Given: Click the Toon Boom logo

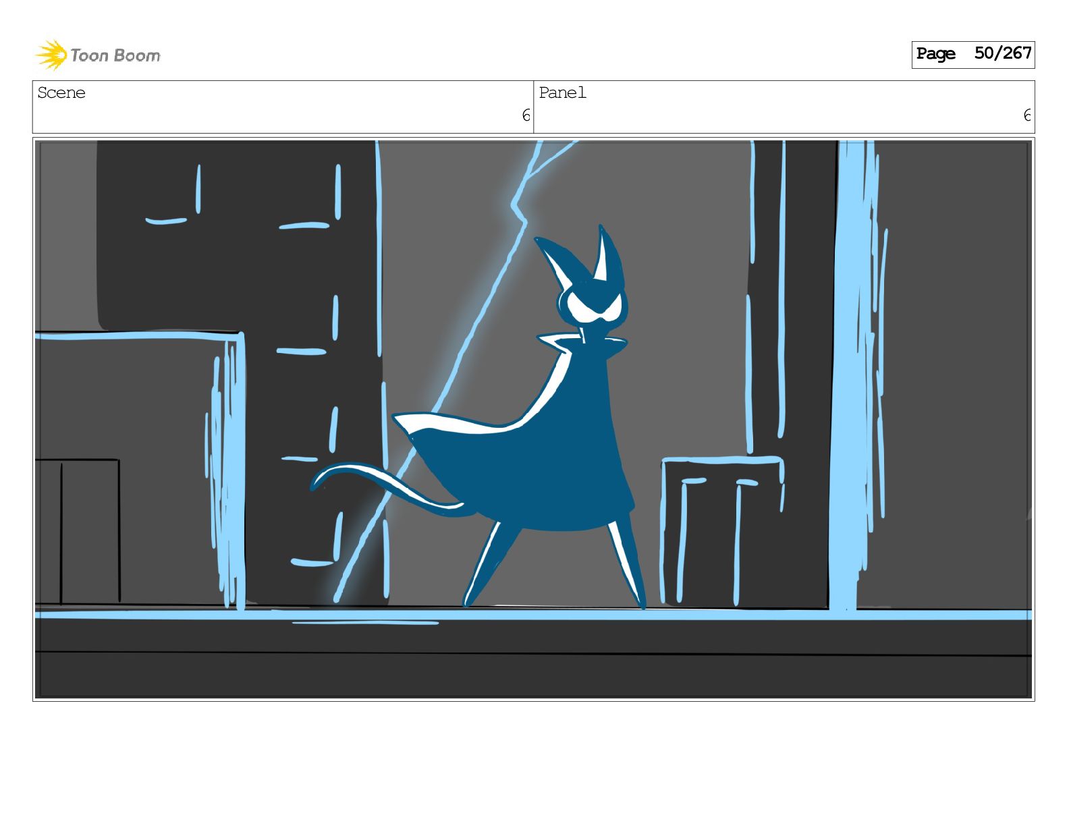Looking at the screenshot, I should (x=98, y=55).
